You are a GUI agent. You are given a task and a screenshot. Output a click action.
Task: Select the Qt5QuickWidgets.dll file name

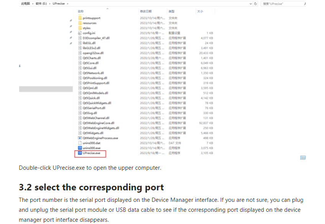(97, 103)
